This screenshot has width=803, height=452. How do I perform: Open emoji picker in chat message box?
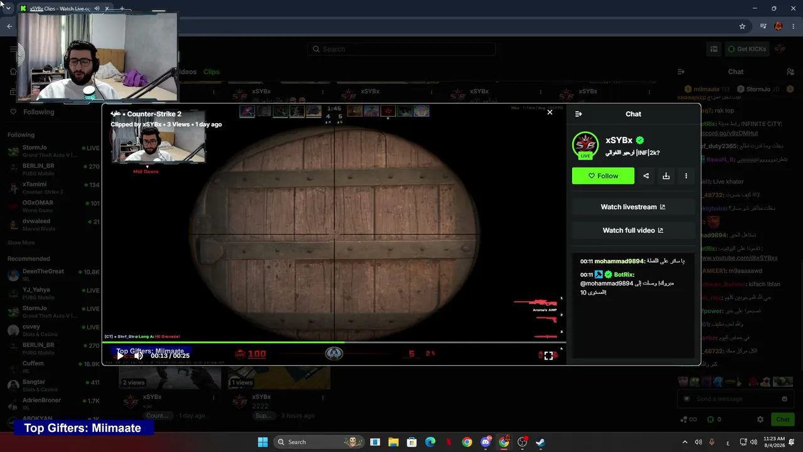point(784,399)
